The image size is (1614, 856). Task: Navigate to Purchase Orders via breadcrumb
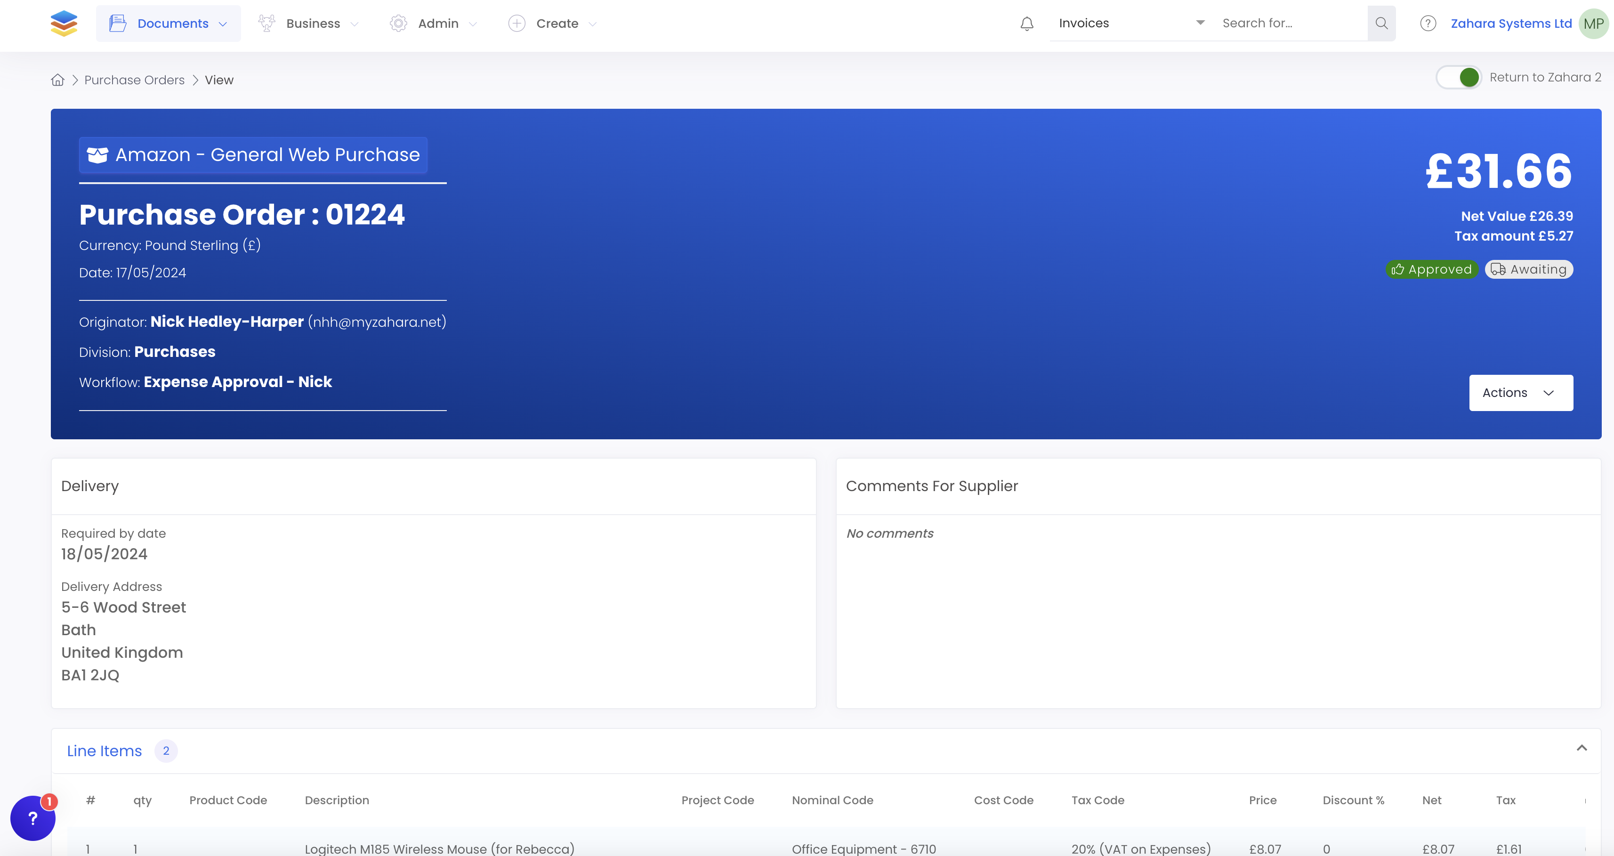[133, 80]
